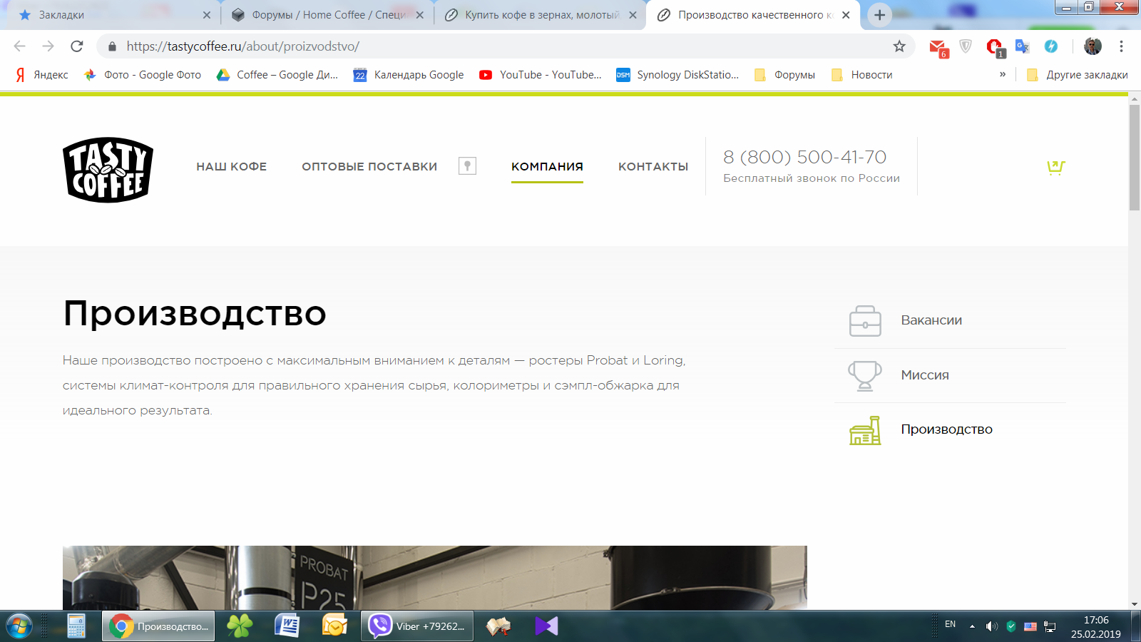The width and height of the screenshot is (1141, 642).
Task: Open the Яндекс bookmark
Action: click(41, 75)
